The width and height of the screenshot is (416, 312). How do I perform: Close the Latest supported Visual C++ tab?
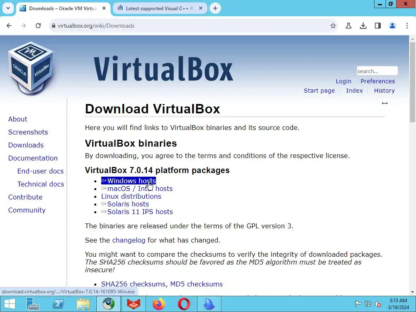click(x=201, y=8)
